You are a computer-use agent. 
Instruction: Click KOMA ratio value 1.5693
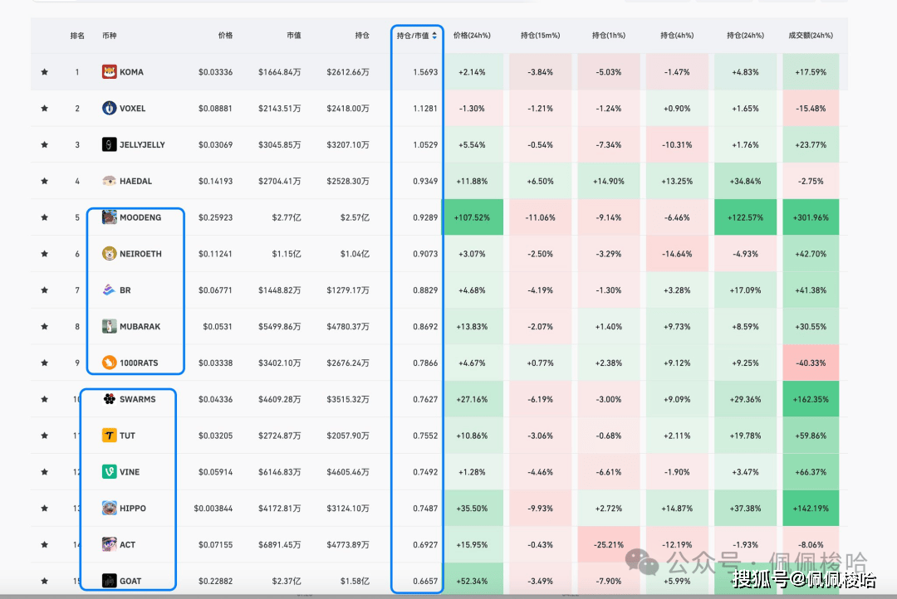425,72
